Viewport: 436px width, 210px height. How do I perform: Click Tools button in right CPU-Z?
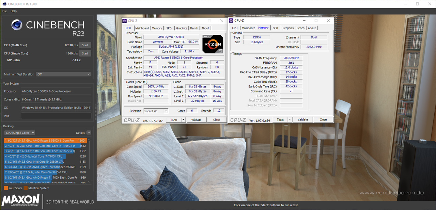pos(280,119)
